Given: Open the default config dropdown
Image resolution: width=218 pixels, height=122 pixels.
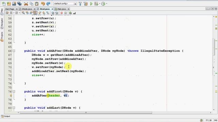Looking at the screenshot, I should (x=65, y=4).
